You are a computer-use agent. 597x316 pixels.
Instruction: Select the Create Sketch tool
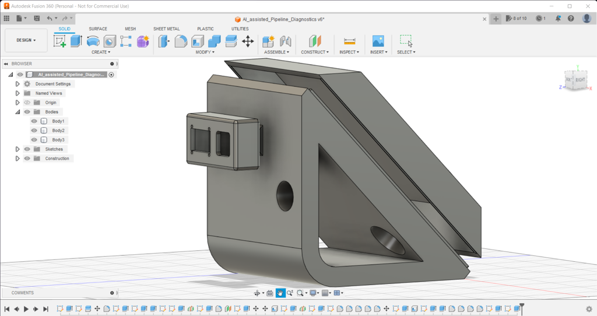point(59,41)
